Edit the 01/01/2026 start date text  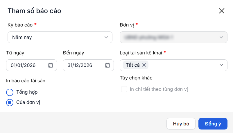[23, 65]
